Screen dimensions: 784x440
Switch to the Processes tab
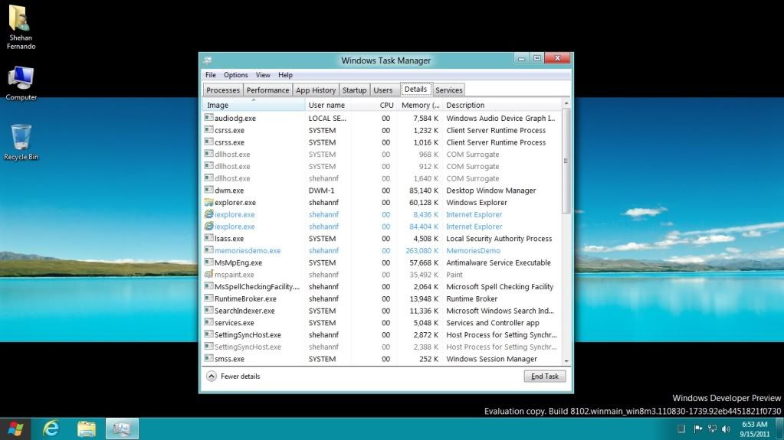pyautogui.click(x=223, y=90)
